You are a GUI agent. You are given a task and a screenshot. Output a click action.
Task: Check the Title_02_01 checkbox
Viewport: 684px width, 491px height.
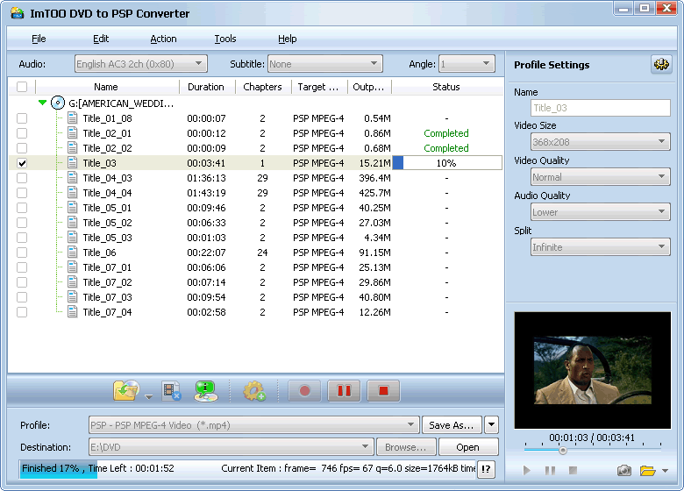pyautogui.click(x=22, y=133)
